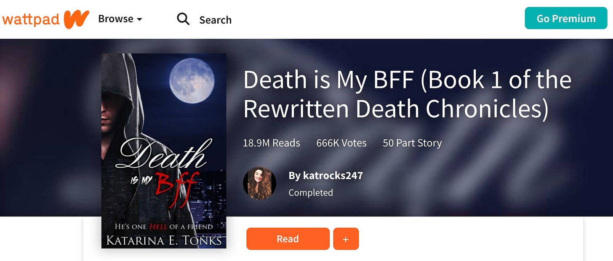The height and width of the screenshot is (261, 613).
Task: Click the Go Premium button
Action: click(566, 18)
